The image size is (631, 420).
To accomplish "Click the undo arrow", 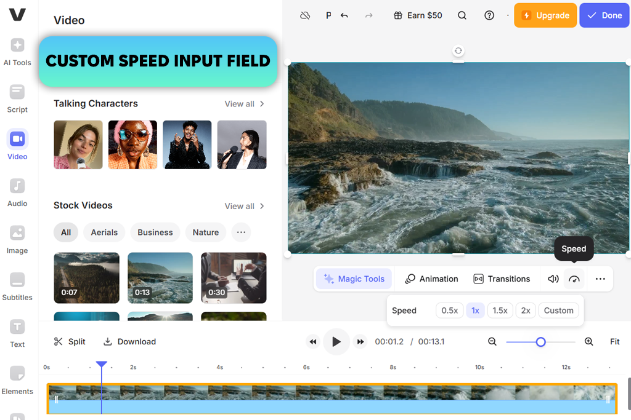I will coord(344,15).
